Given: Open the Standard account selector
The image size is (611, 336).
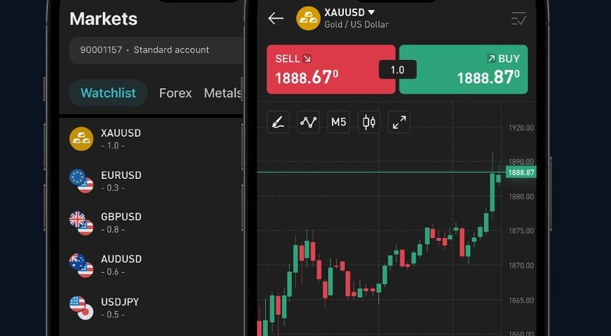Looking at the screenshot, I should point(156,50).
